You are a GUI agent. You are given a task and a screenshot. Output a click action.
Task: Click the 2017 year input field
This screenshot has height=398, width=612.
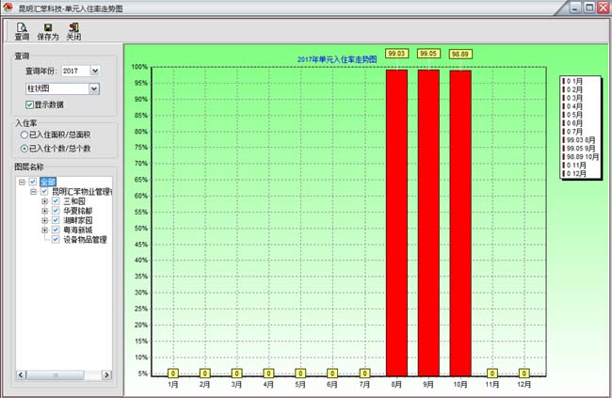[75, 71]
